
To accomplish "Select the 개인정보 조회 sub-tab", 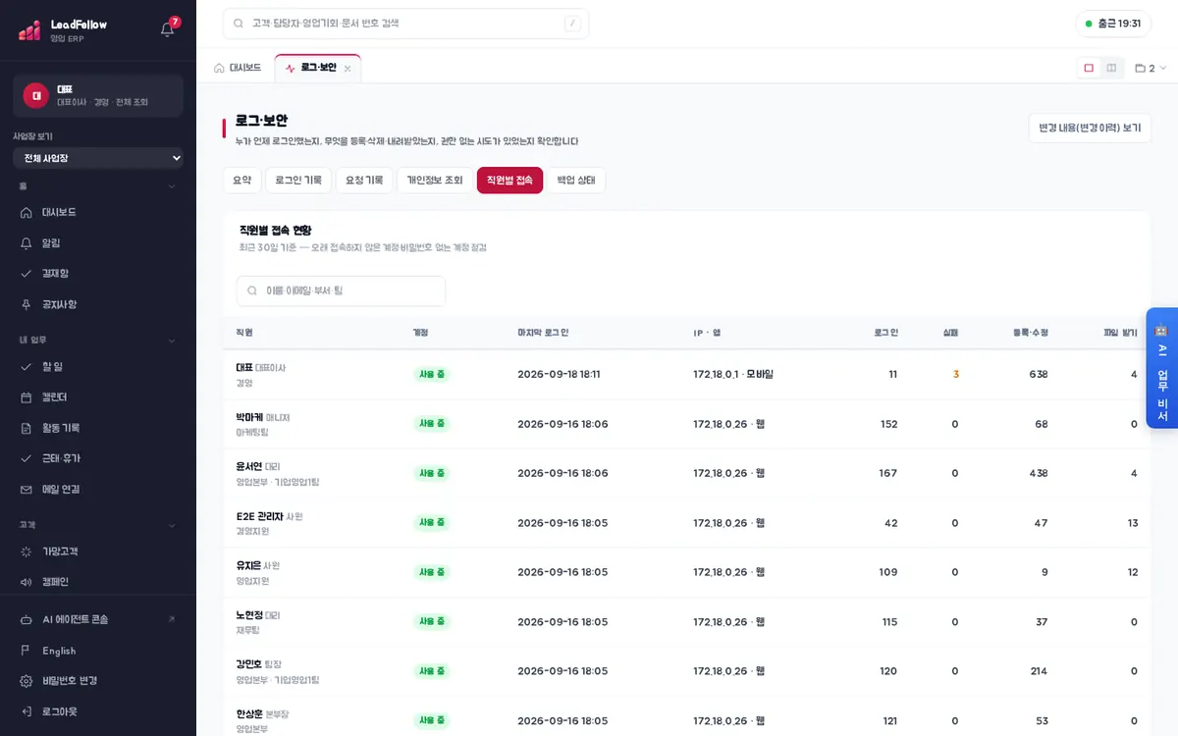I will point(435,181).
